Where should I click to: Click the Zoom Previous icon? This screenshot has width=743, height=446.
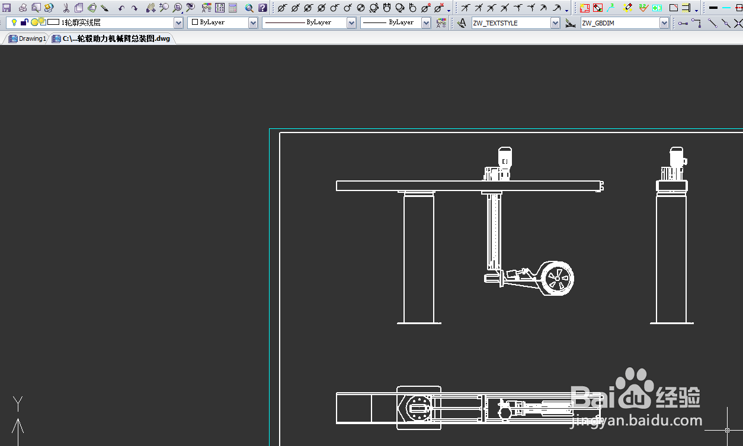click(x=190, y=8)
